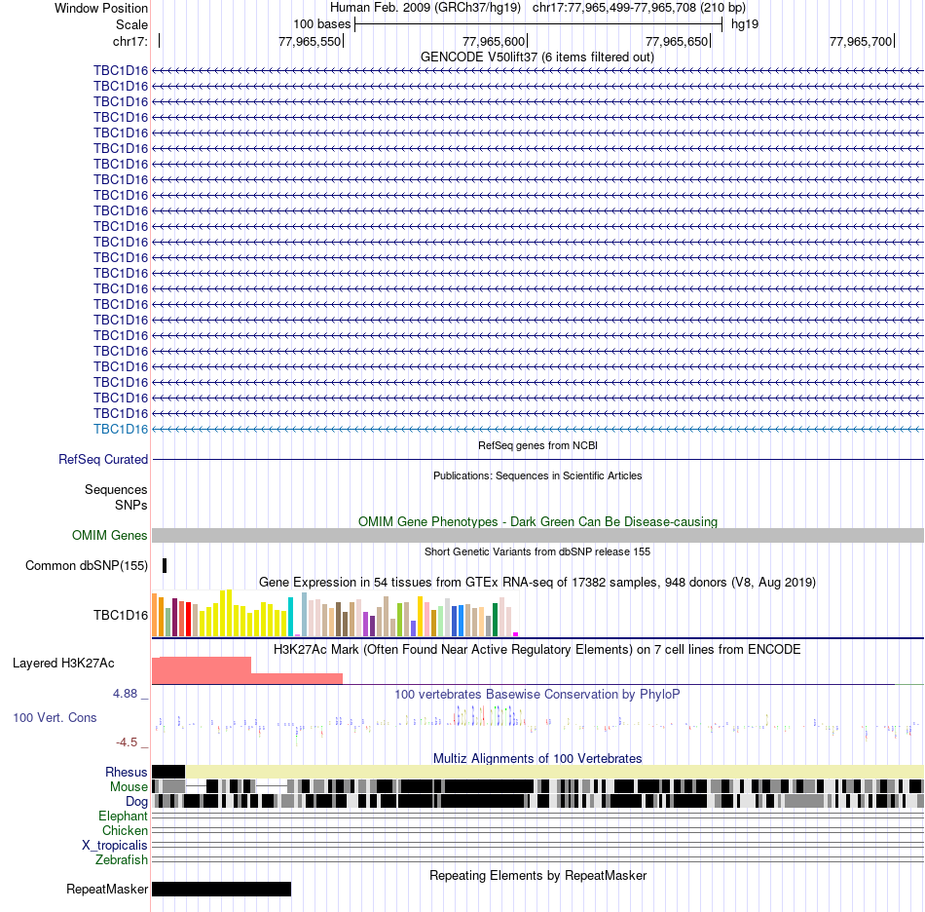Image resolution: width=925 pixels, height=912 pixels.
Task: Click the chr17: ruler label
Action: pos(129,41)
